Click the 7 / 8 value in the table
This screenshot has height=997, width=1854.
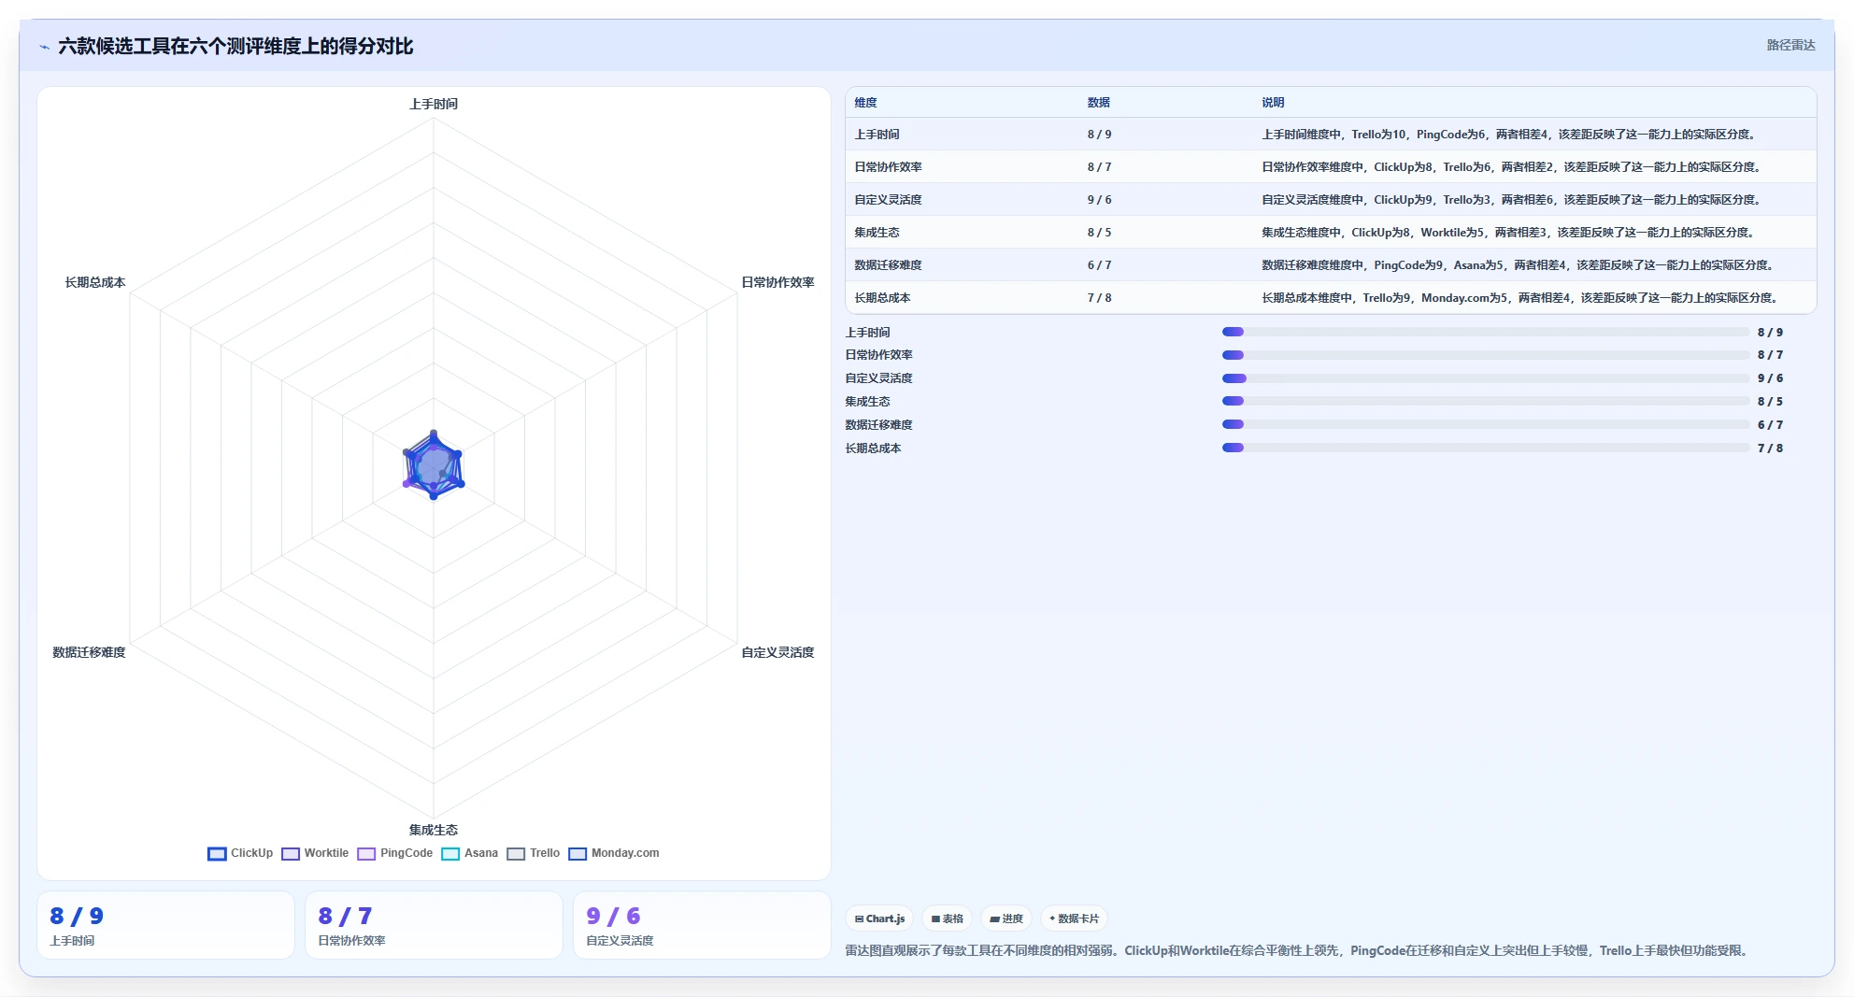coord(1099,298)
